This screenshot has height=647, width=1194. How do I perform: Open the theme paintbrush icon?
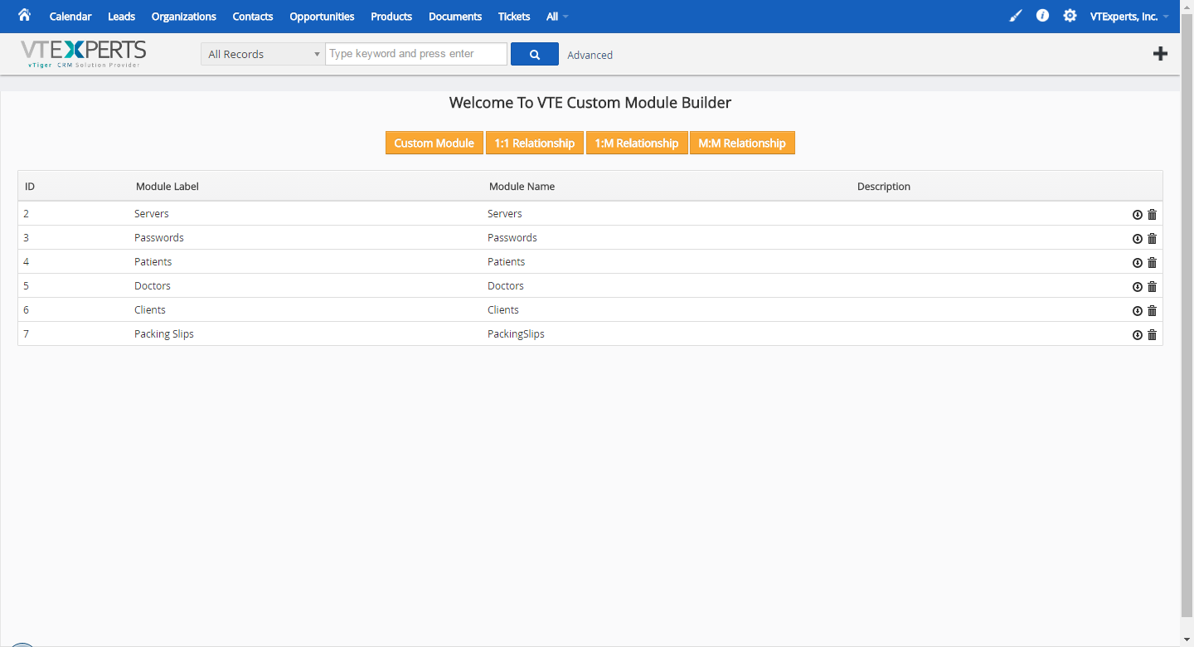1016,16
